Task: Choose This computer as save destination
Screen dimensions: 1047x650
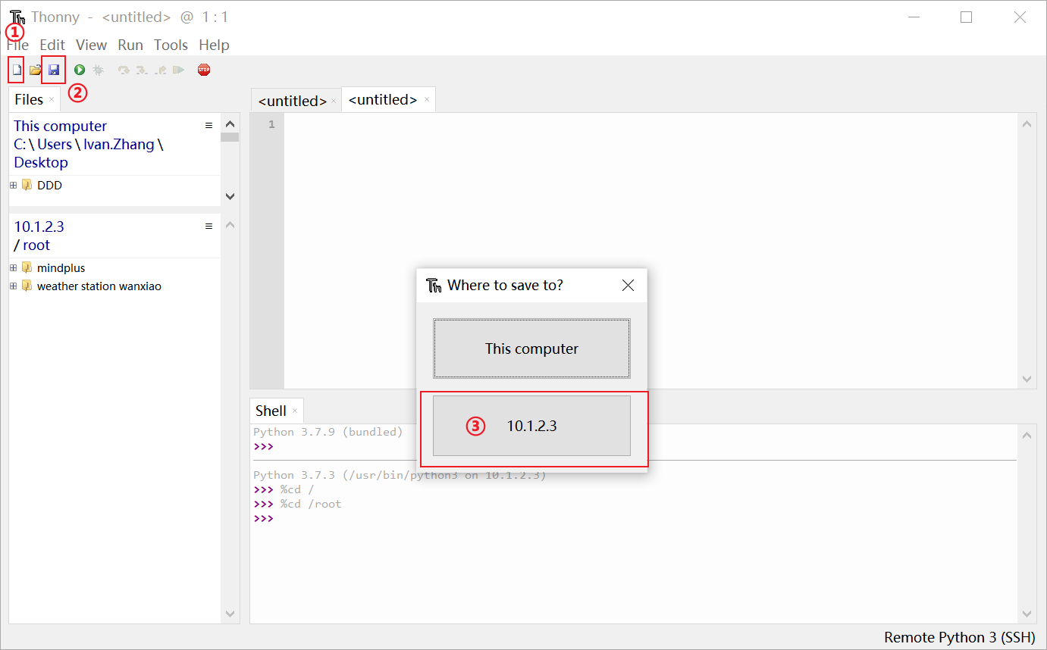Action: (x=531, y=348)
